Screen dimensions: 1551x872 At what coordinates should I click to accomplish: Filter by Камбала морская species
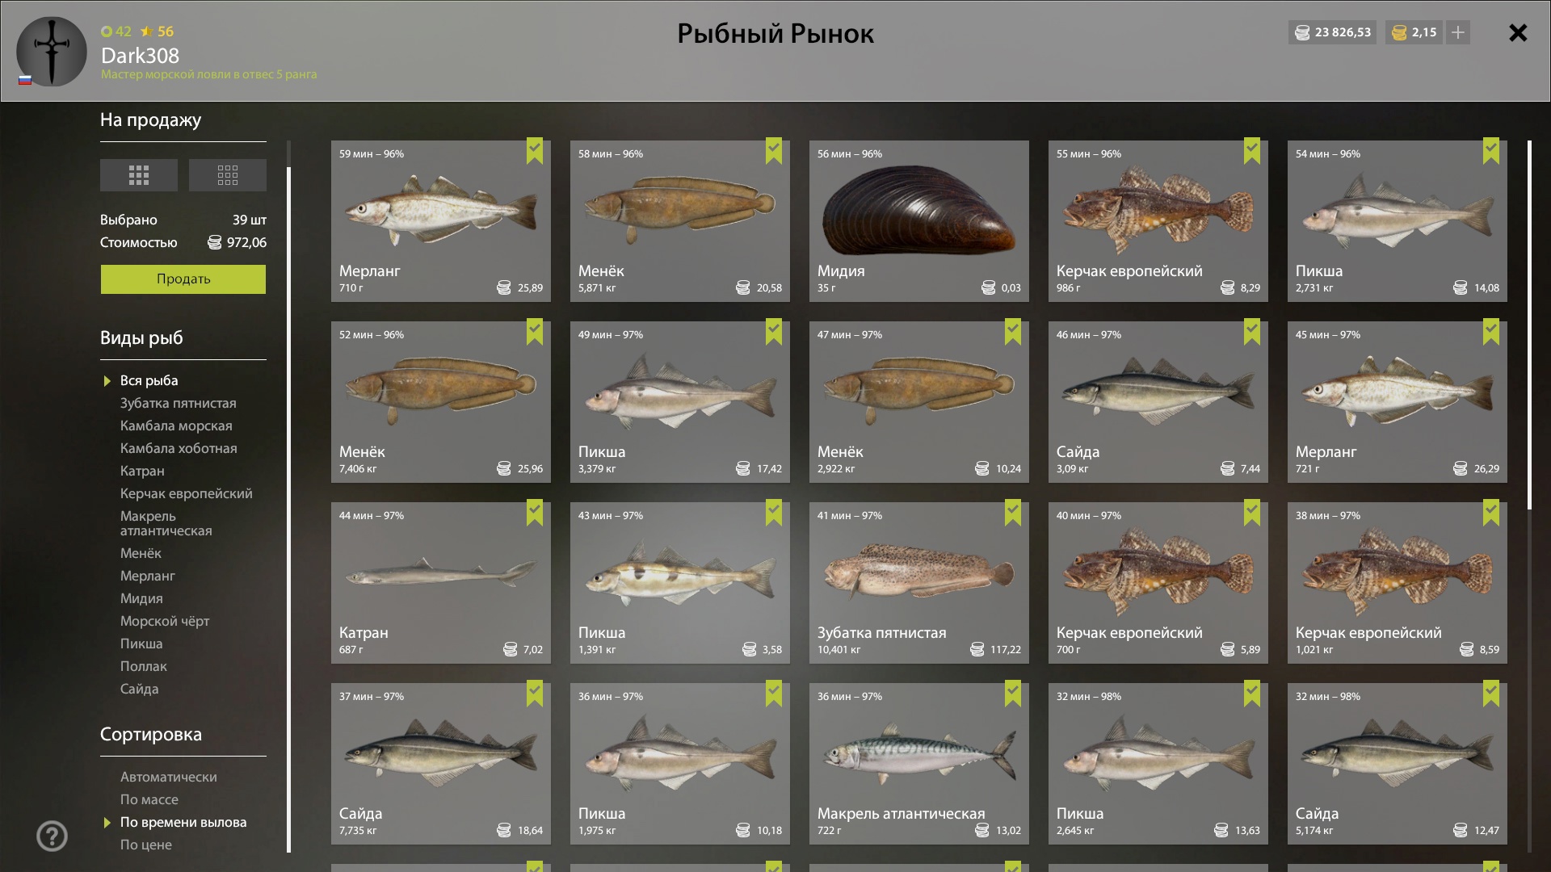[176, 426]
